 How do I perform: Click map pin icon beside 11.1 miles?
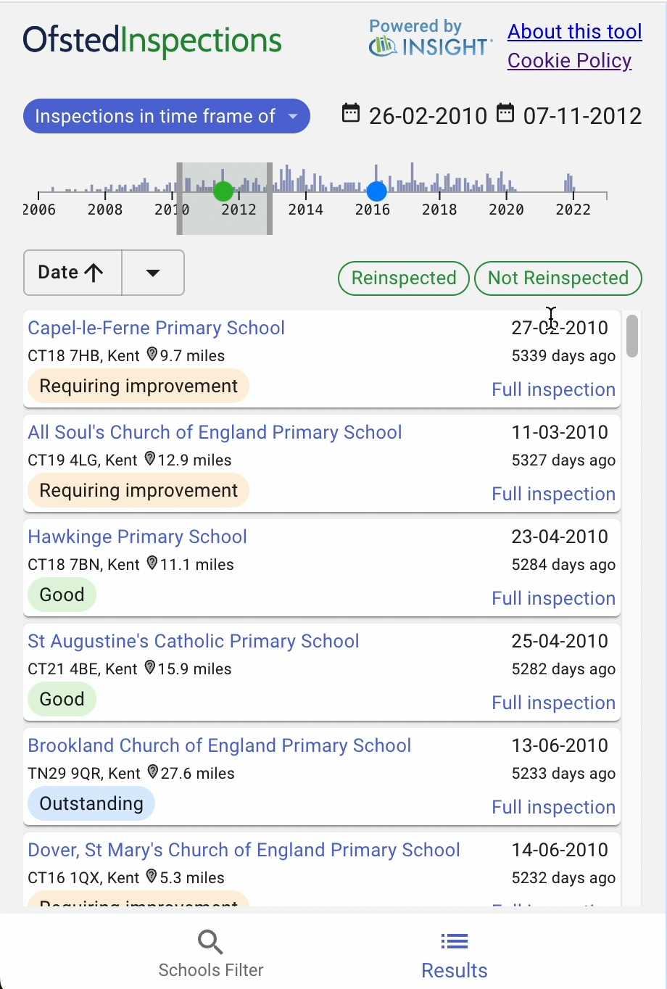(152, 563)
